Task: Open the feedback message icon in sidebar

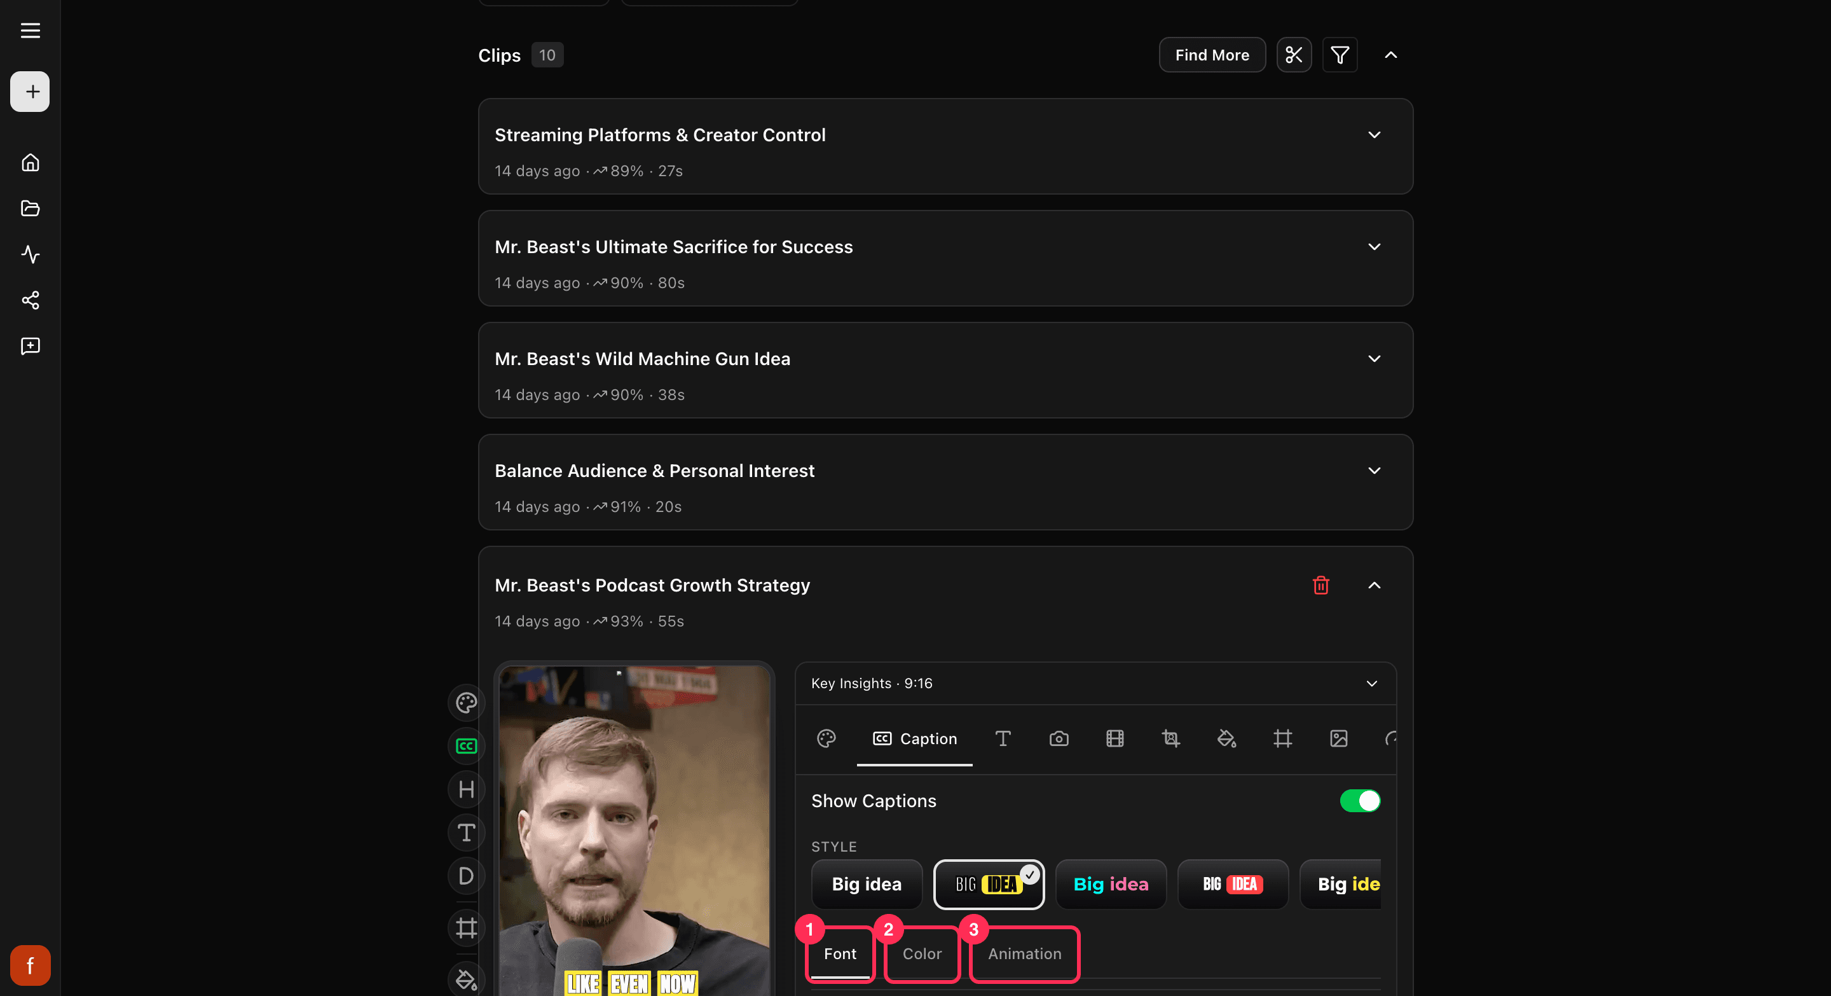Action: pyautogui.click(x=30, y=346)
